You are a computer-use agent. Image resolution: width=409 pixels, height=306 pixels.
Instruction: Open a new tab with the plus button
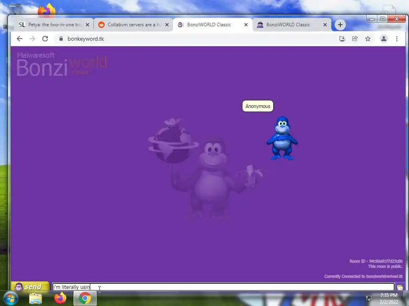340,25
